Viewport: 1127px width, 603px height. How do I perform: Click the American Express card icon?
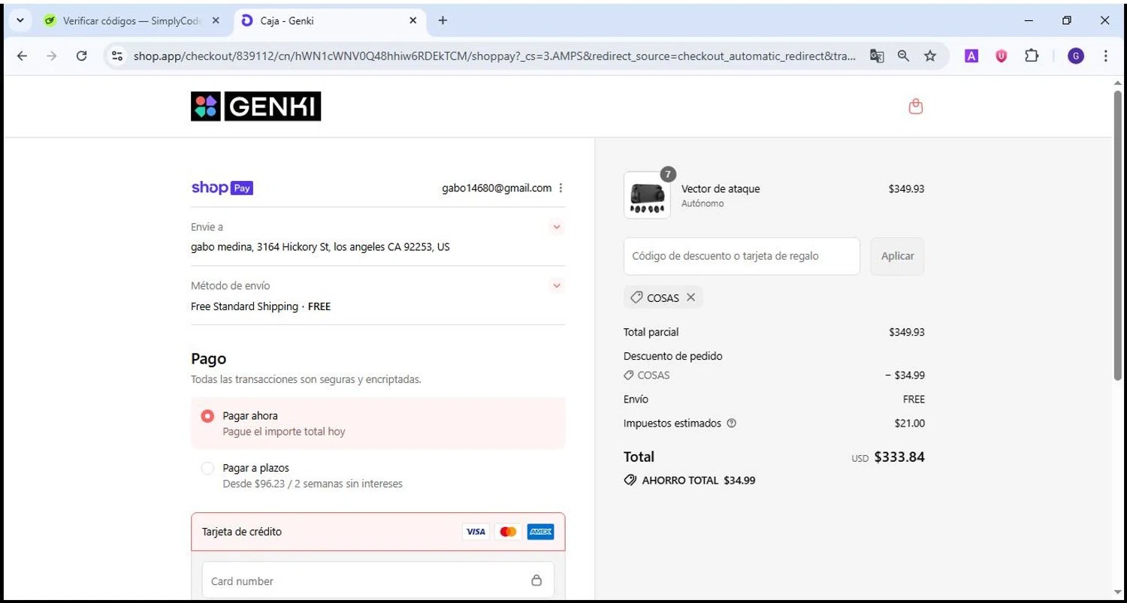point(540,532)
